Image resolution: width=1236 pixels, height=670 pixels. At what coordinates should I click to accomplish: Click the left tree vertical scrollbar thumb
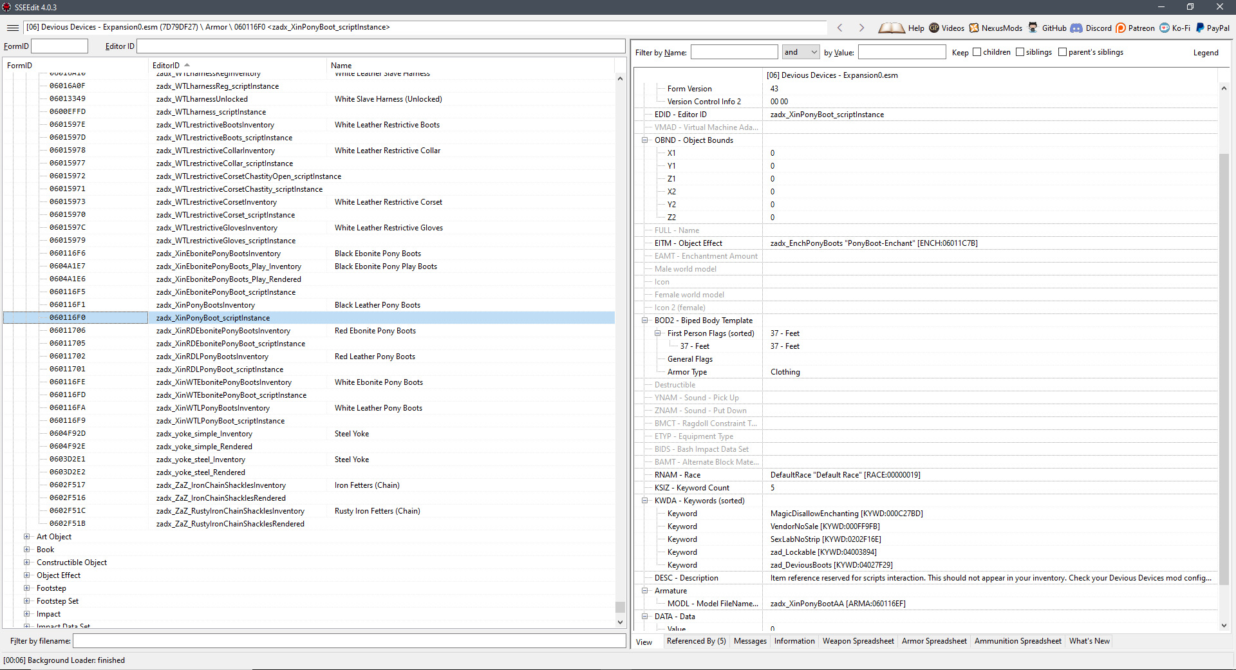point(620,607)
